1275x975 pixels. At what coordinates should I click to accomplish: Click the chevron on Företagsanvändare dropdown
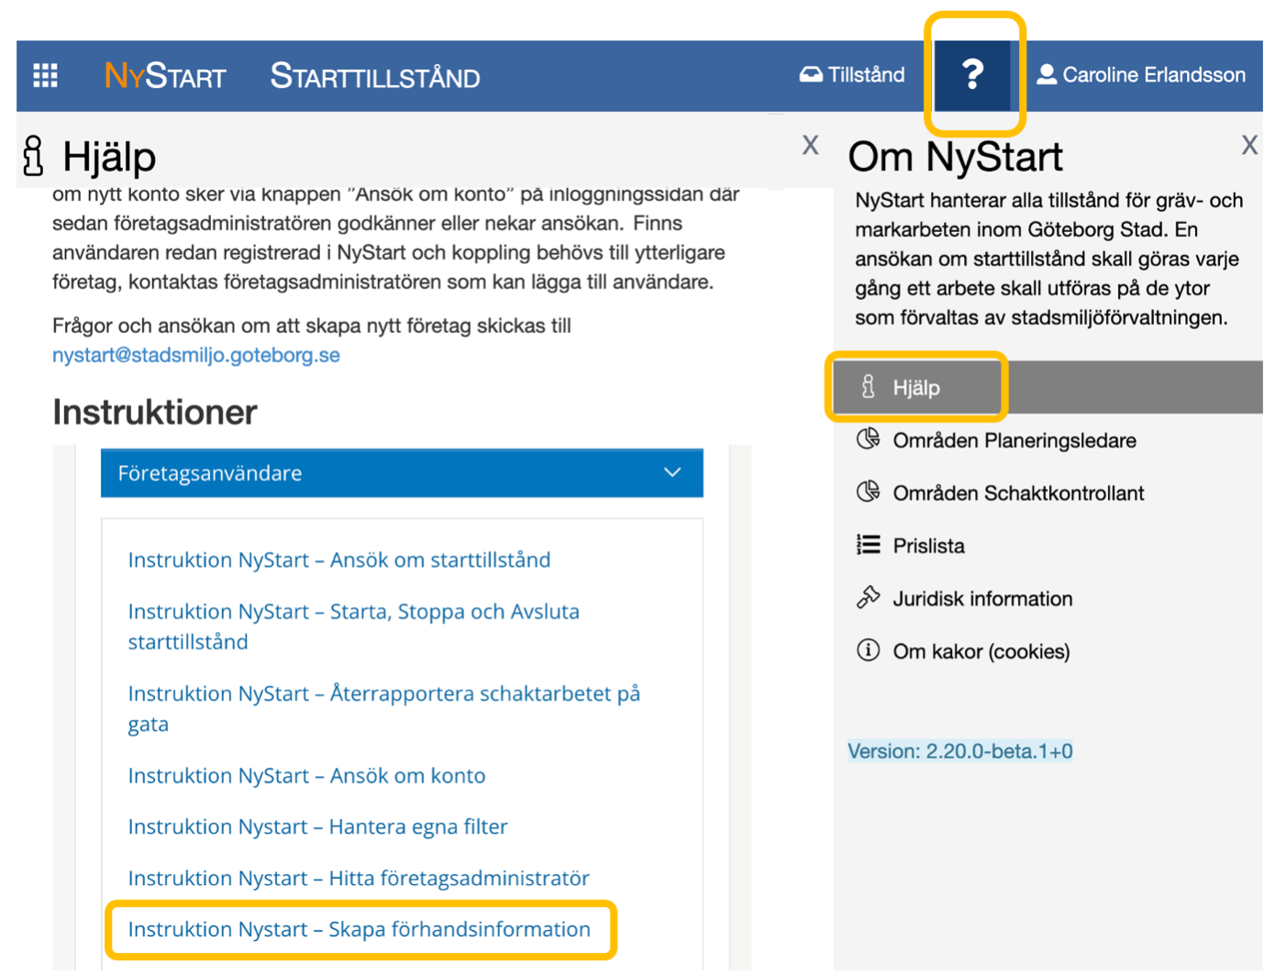click(672, 472)
